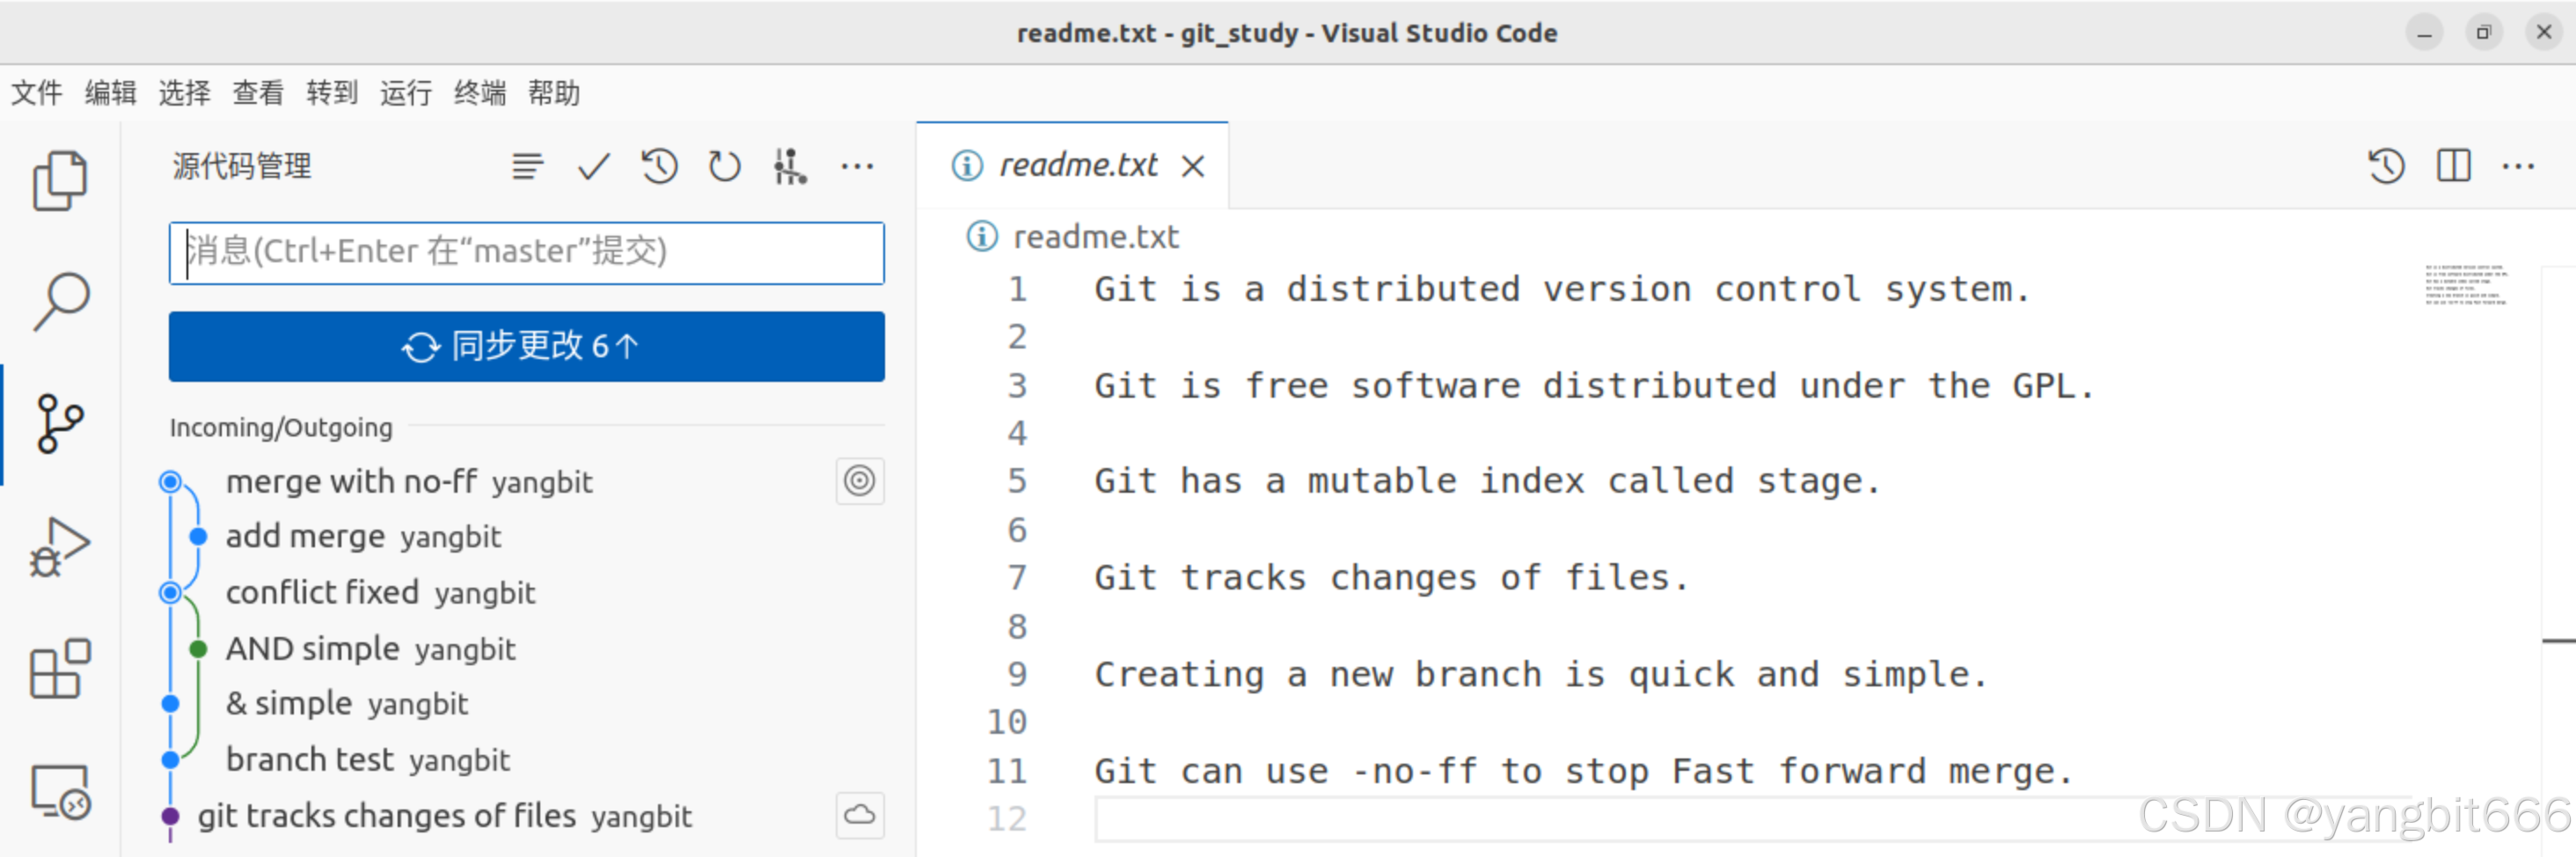Open the 终端 menu
Image resolution: width=2576 pixels, height=857 pixels.
480,93
